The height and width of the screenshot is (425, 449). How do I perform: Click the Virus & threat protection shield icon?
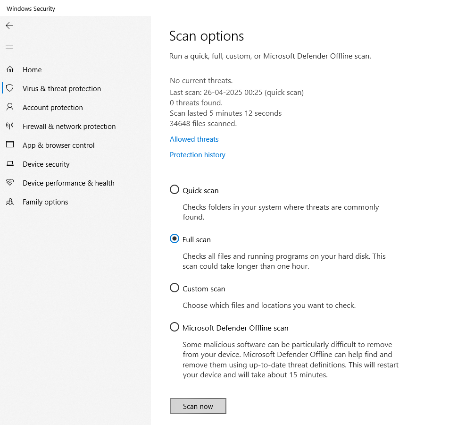[10, 88]
